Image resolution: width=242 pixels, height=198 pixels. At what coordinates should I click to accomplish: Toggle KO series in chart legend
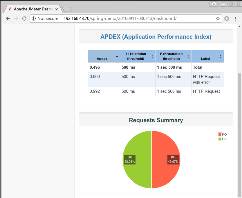[222, 134]
